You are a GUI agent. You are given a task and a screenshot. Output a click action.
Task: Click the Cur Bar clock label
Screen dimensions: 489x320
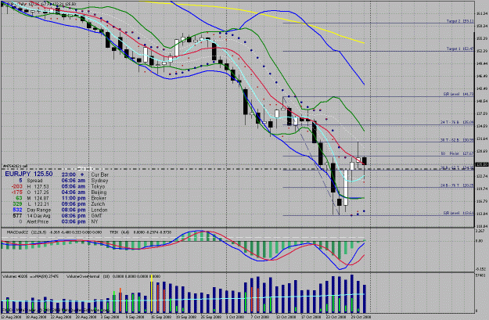point(100,174)
